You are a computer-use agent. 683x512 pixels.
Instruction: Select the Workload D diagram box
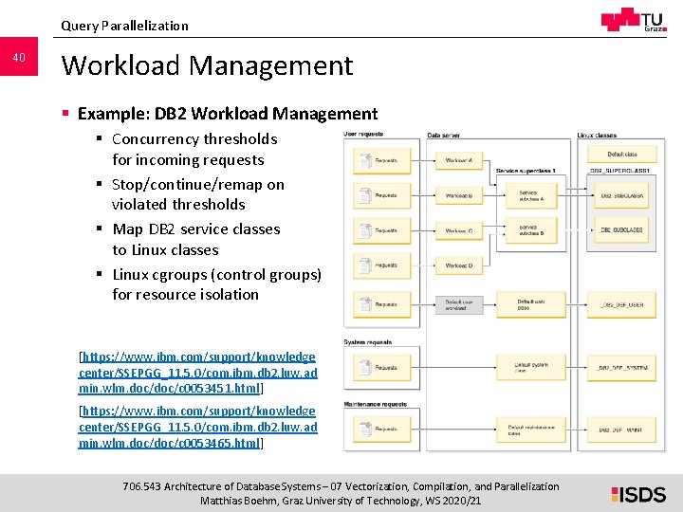pos(459,265)
